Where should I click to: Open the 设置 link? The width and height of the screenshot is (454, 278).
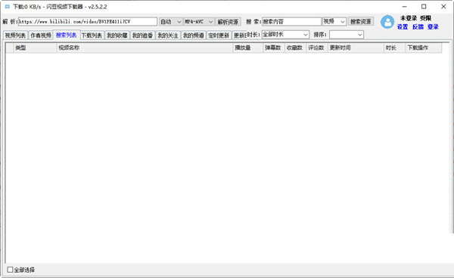[403, 27]
